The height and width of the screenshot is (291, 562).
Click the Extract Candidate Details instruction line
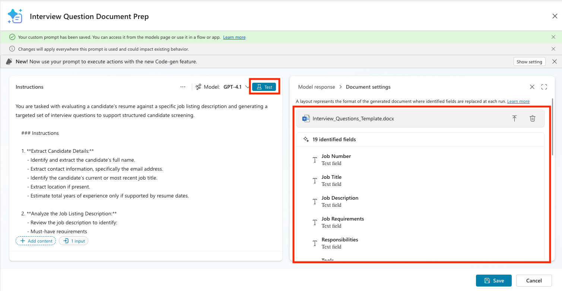coord(57,151)
